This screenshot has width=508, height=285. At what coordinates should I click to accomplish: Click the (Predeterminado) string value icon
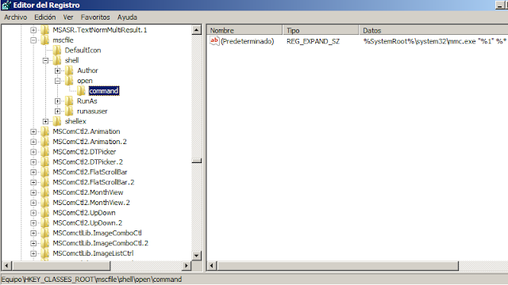214,41
